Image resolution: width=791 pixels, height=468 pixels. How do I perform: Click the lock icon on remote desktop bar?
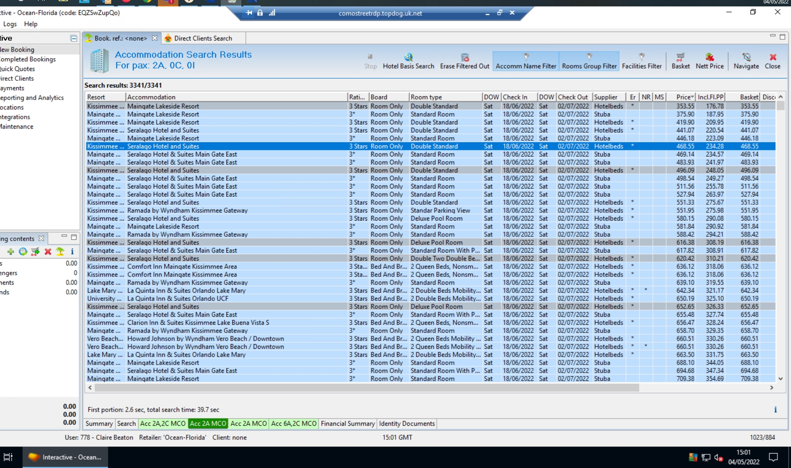(260, 13)
